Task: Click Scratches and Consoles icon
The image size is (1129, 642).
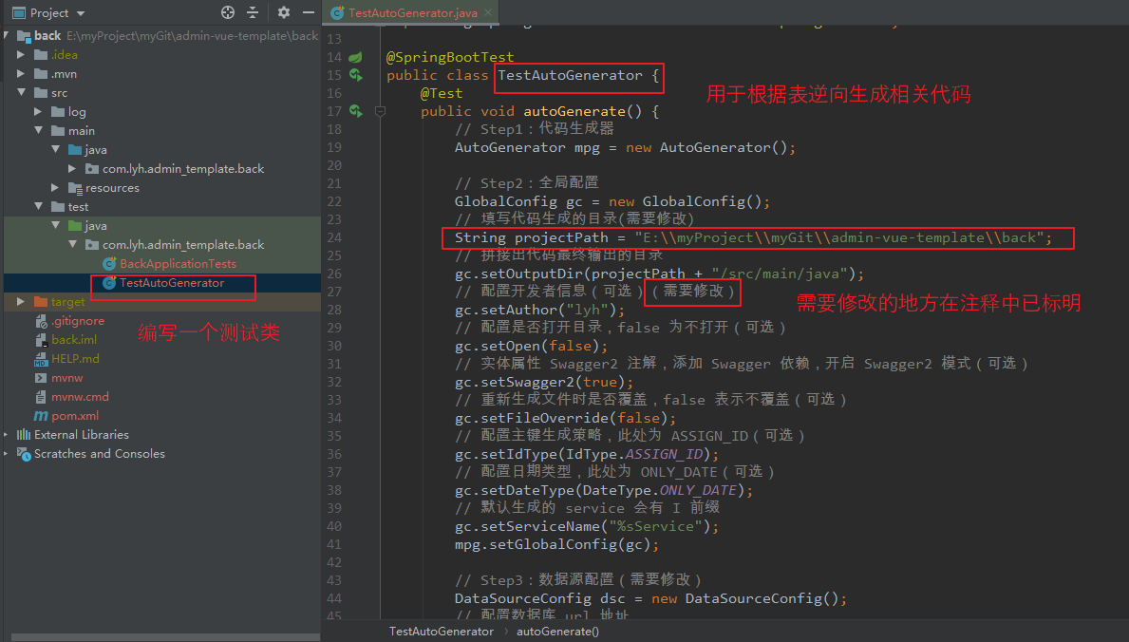Action: (24, 454)
